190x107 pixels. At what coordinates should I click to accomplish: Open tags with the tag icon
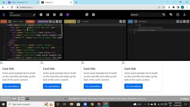coord(171,15)
